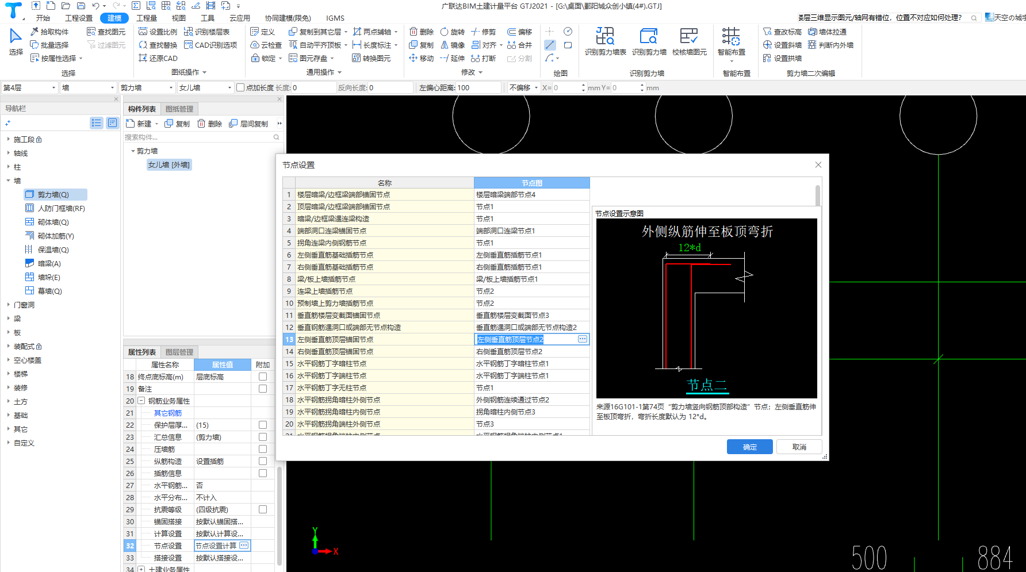1026x572 pixels.
Task: Open 查改标高 elevation tool
Action: coord(782,32)
